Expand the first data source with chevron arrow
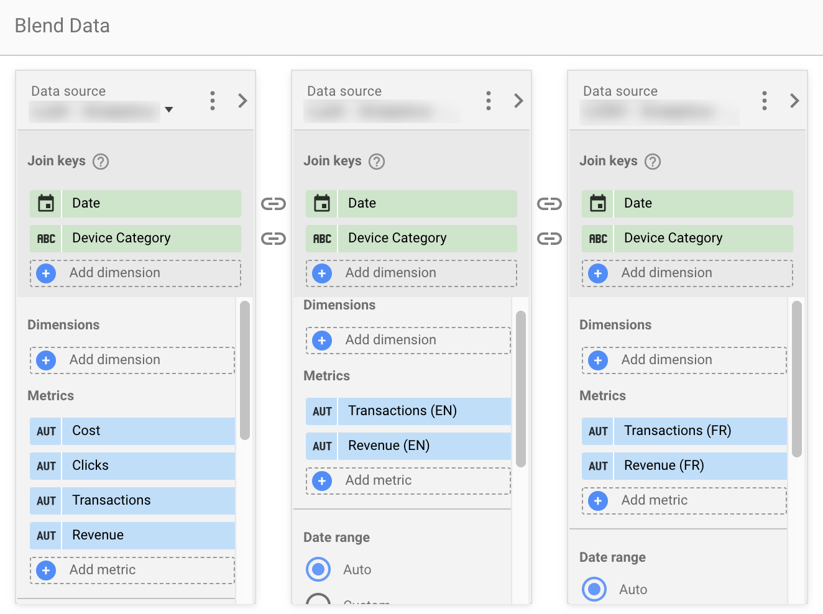Image resolution: width=823 pixels, height=614 pixels. [243, 101]
